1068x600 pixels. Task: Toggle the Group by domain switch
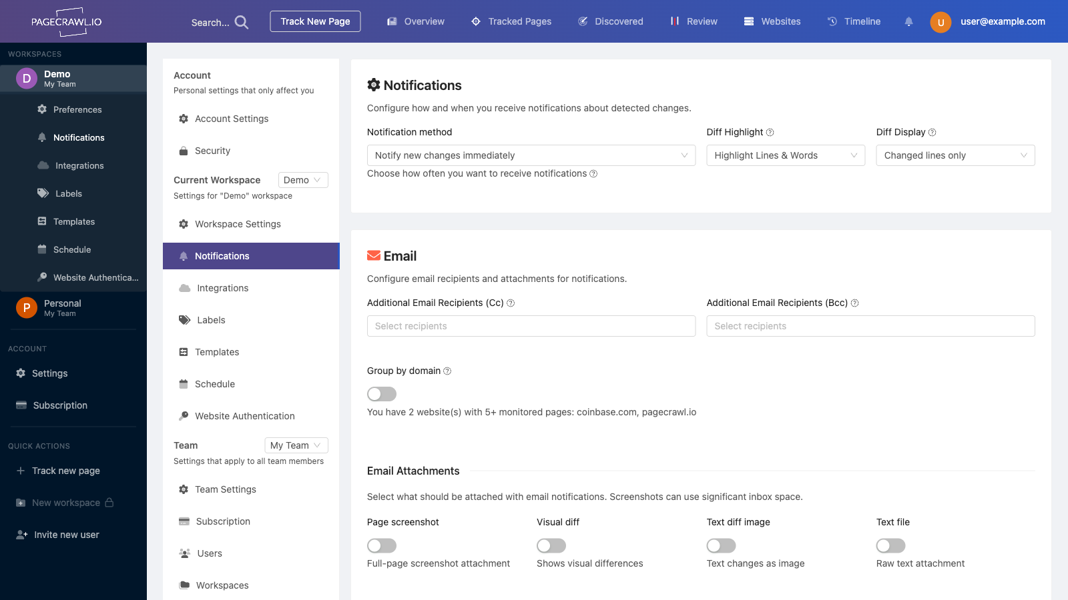381,394
